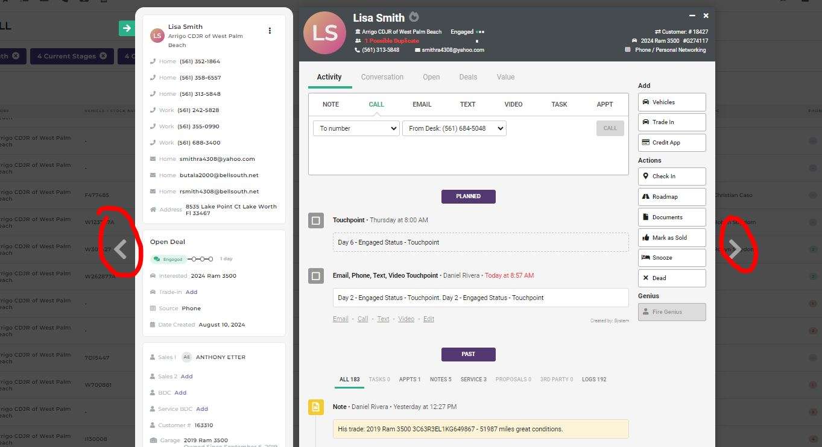Mark the lead as Dead
822x447 pixels.
click(x=672, y=278)
